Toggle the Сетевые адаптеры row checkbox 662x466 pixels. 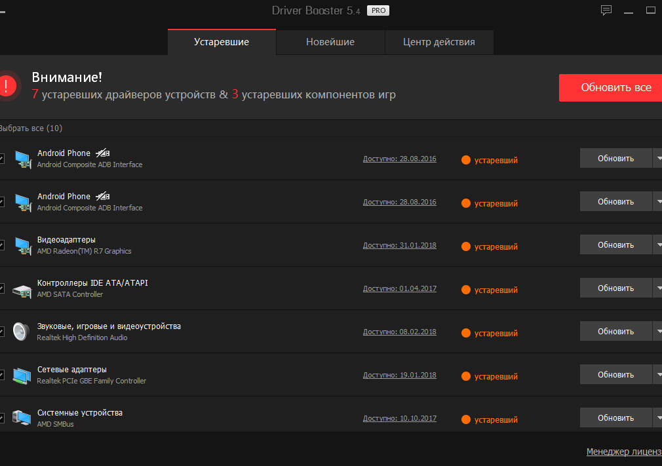click(2, 375)
